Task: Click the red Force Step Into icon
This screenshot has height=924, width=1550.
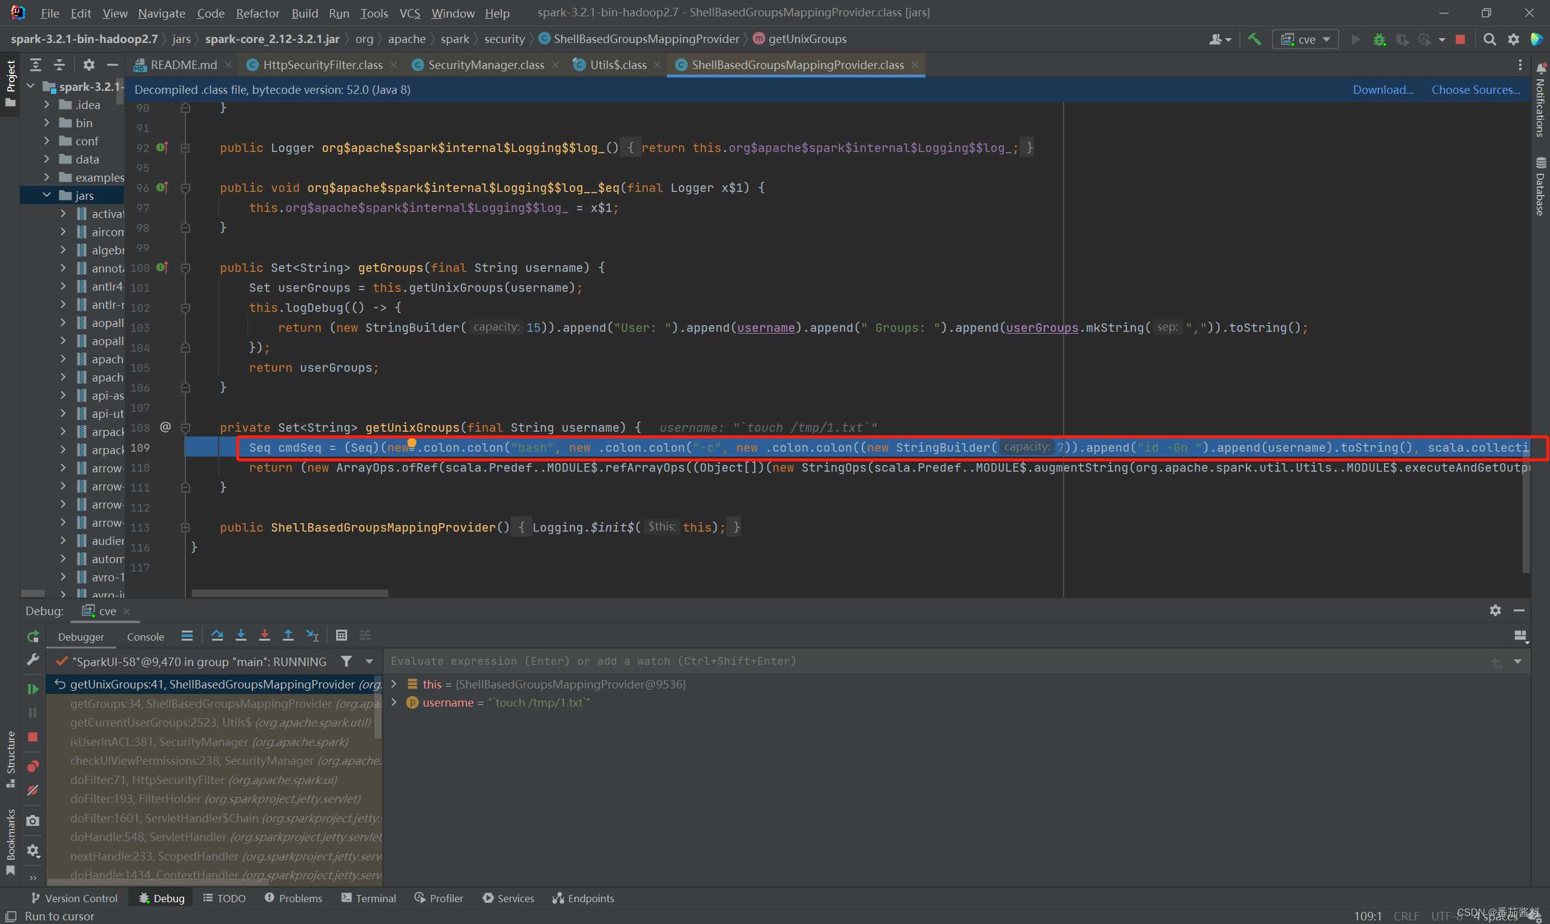Action: click(265, 635)
